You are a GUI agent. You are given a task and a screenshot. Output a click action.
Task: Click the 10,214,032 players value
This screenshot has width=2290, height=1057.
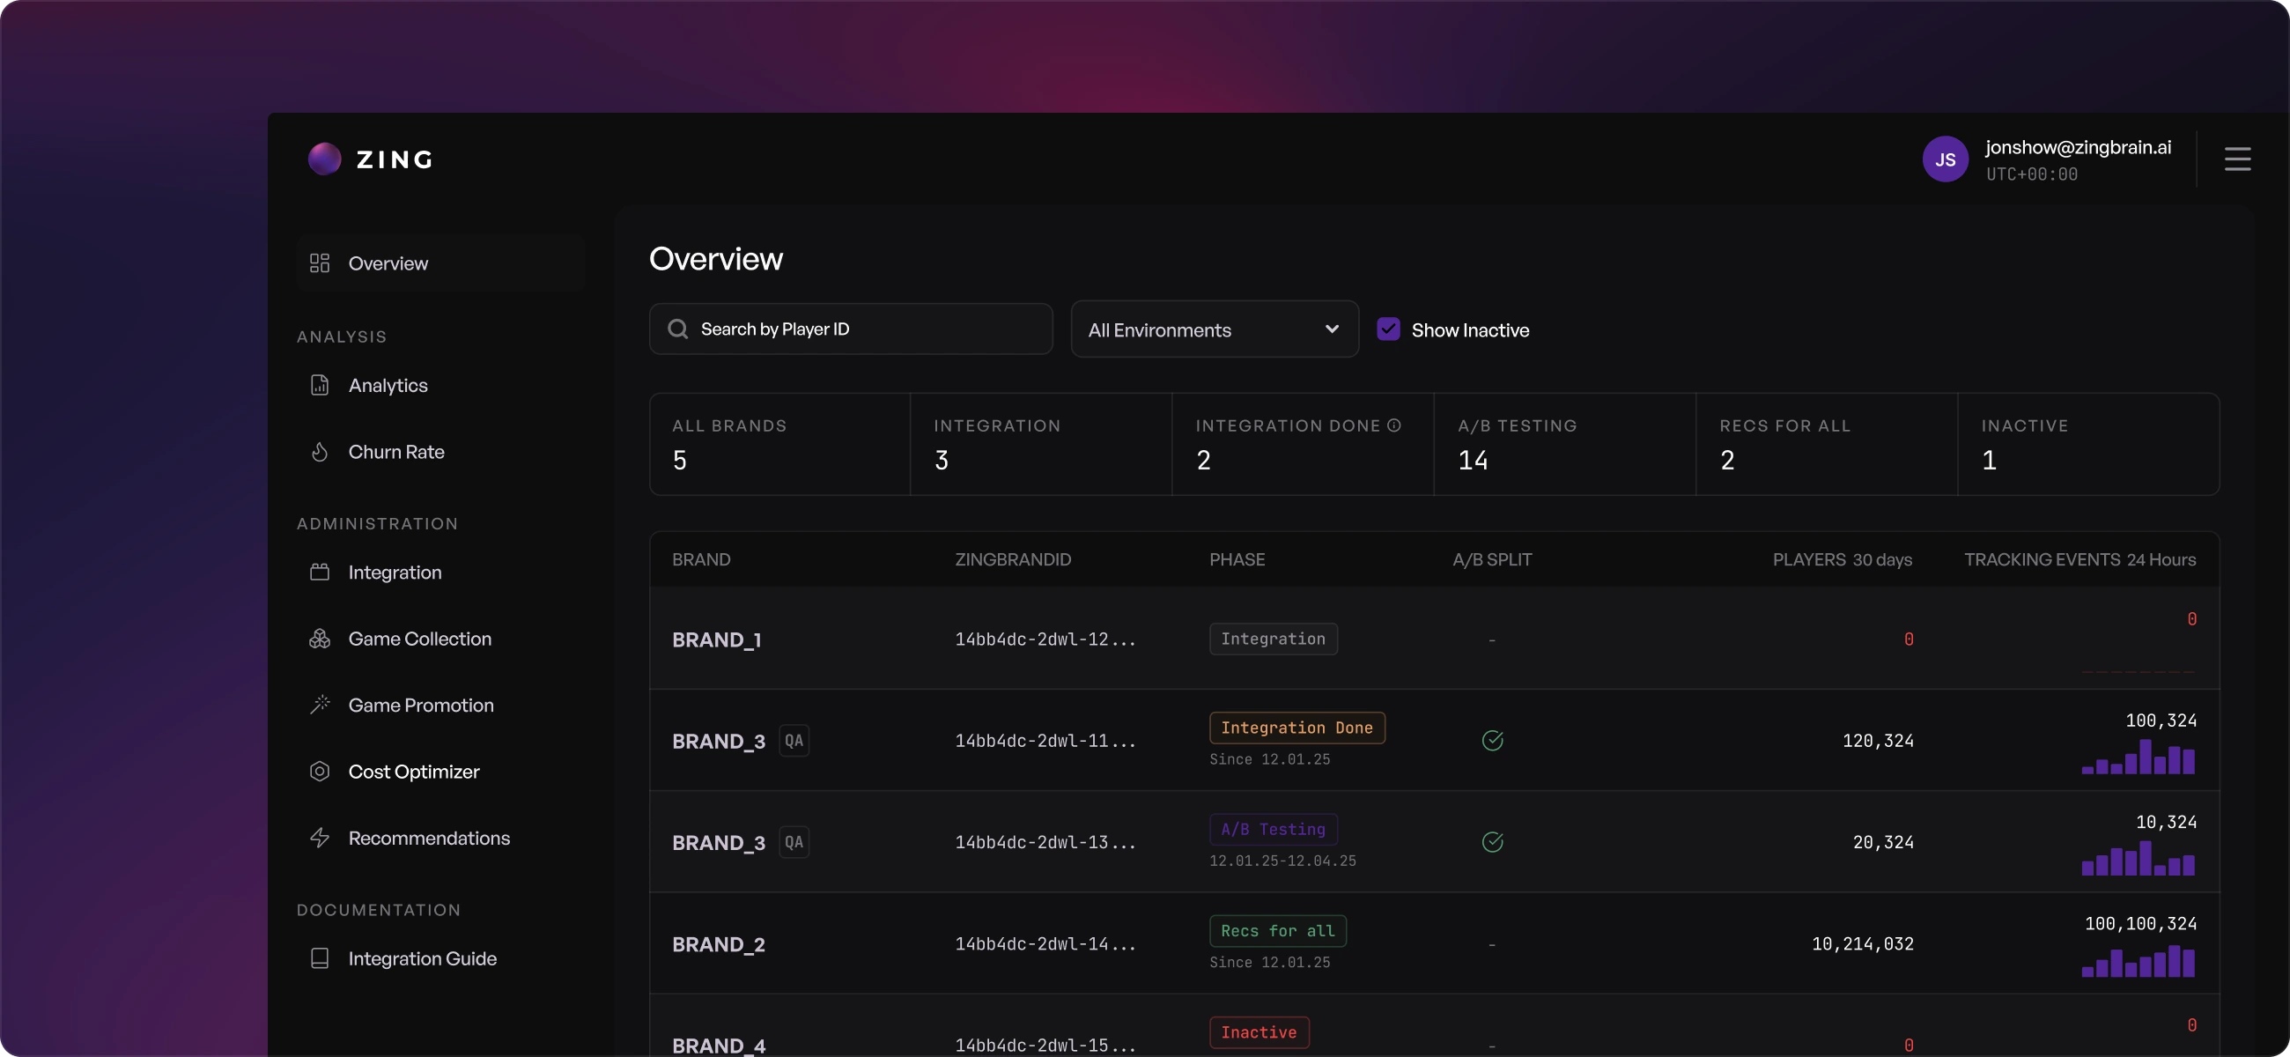[1863, 944]
